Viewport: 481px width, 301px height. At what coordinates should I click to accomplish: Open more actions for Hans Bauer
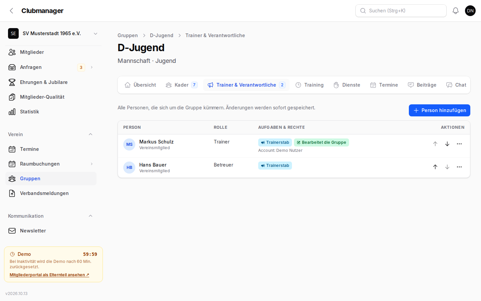[459, 167]
